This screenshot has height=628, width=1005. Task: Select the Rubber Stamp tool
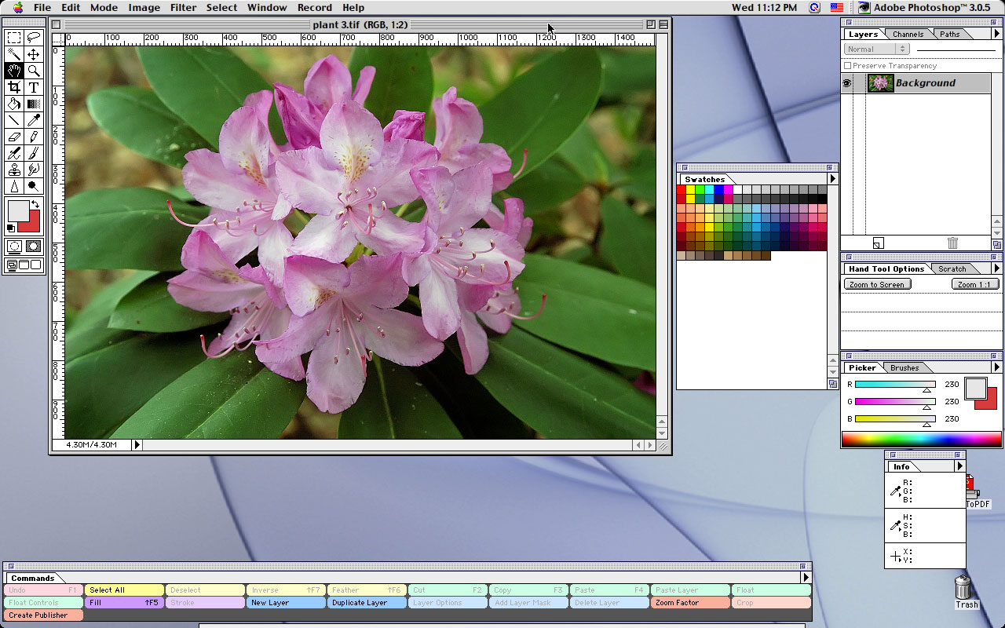[14, 170]
